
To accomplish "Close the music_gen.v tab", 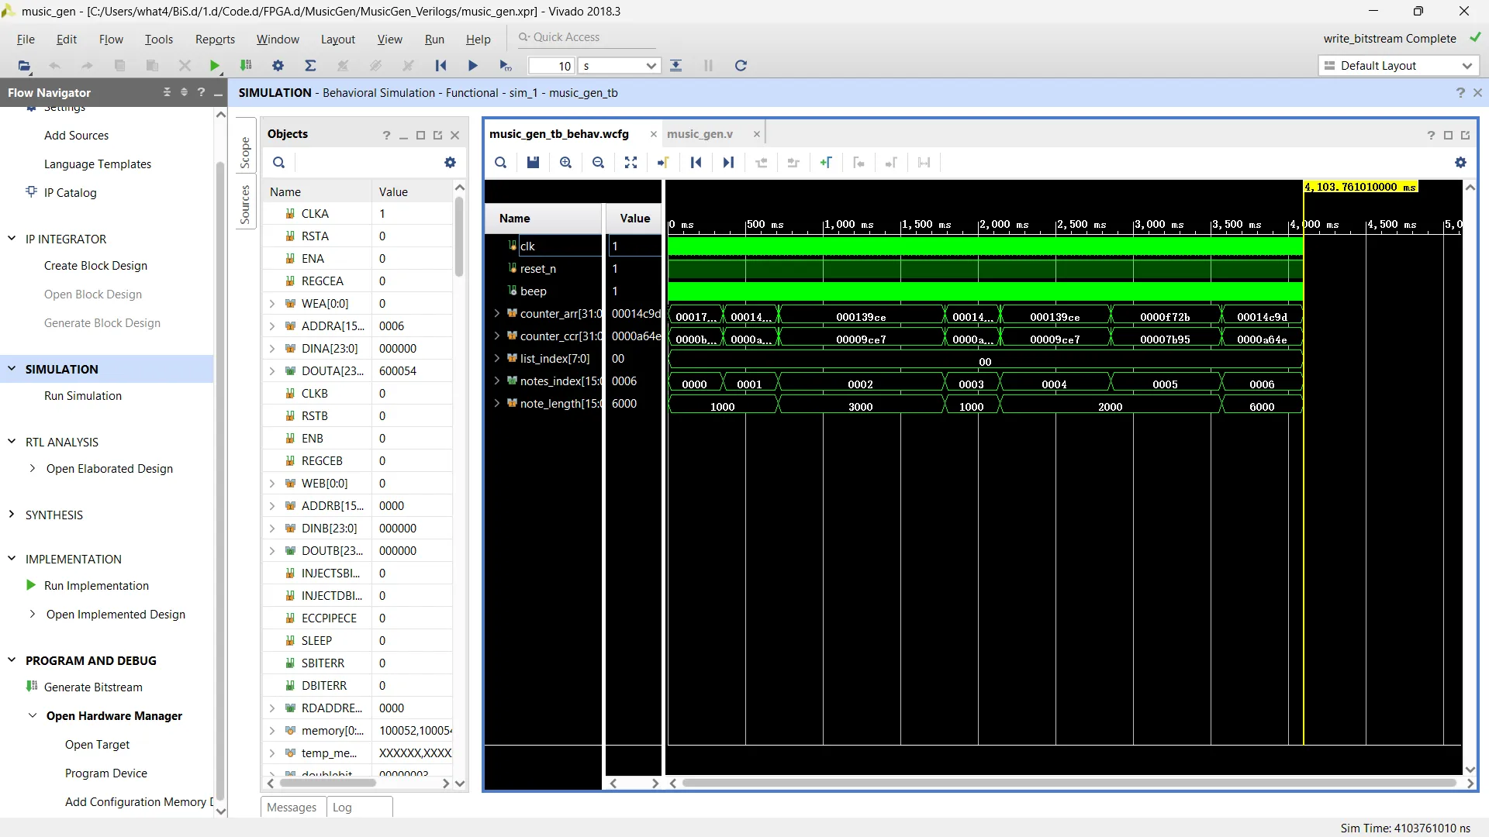I will click(x=757, y=134).
